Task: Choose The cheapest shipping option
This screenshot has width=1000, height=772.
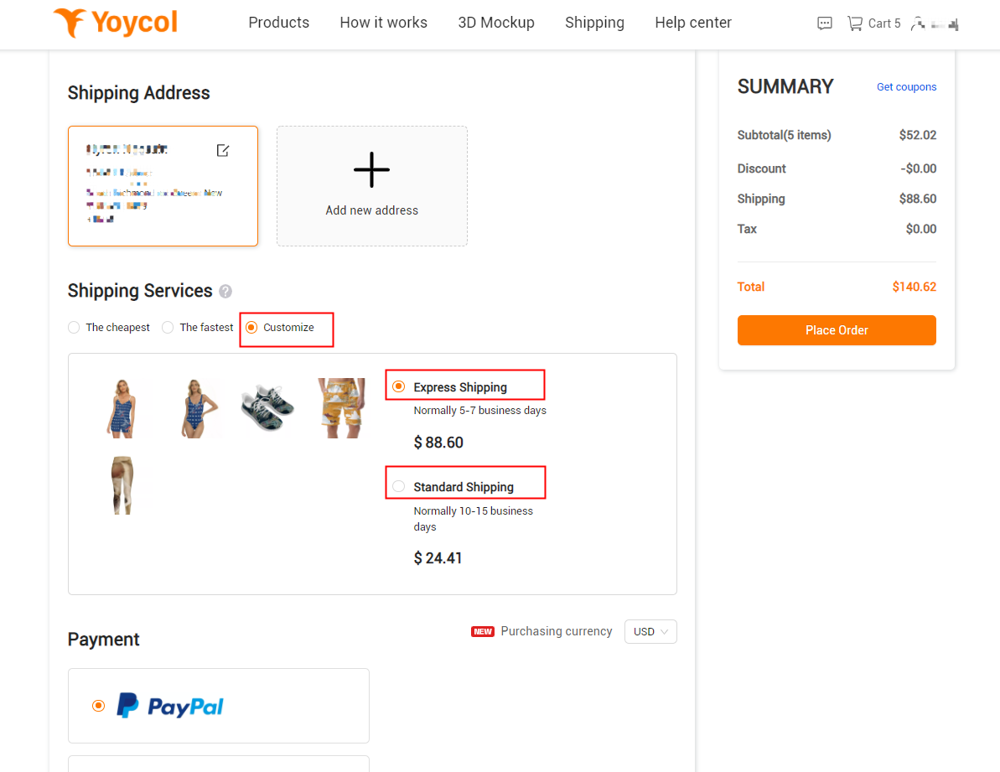Action: coord(73,327)
